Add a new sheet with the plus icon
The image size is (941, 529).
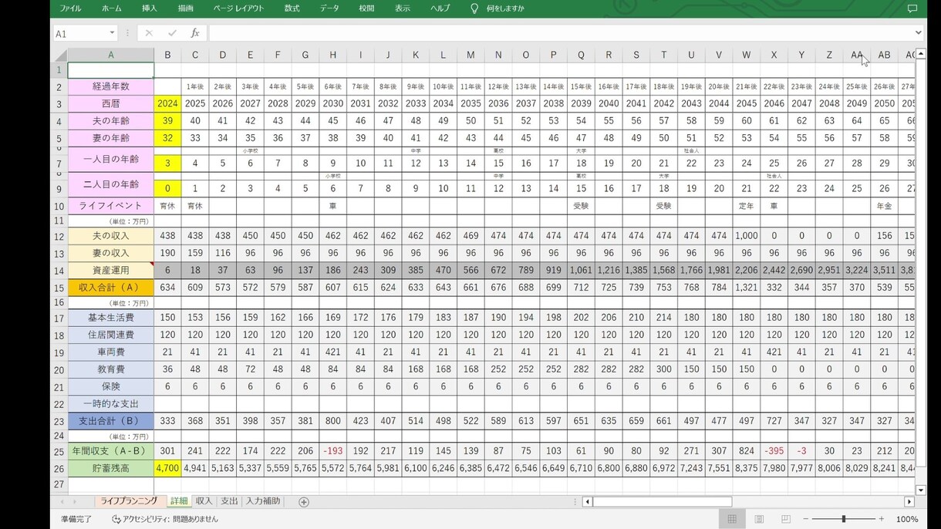click(x=304, y=502)
